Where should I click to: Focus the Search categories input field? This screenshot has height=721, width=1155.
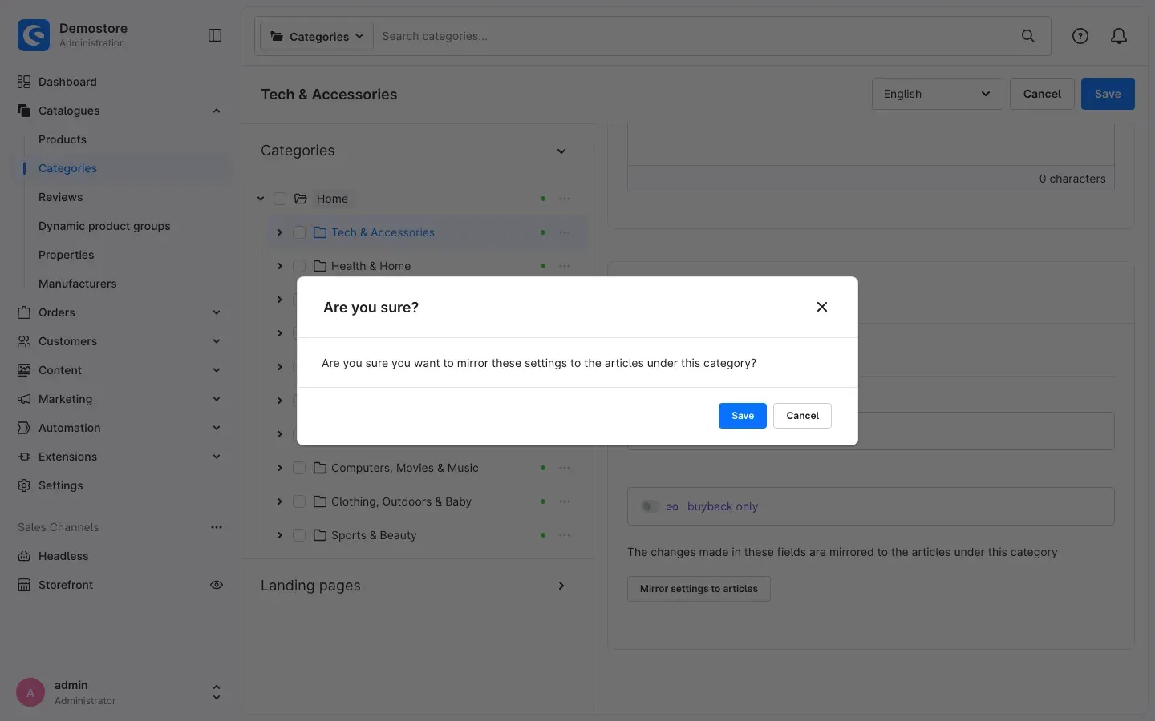pyautogui.click(x=695, y=36)
